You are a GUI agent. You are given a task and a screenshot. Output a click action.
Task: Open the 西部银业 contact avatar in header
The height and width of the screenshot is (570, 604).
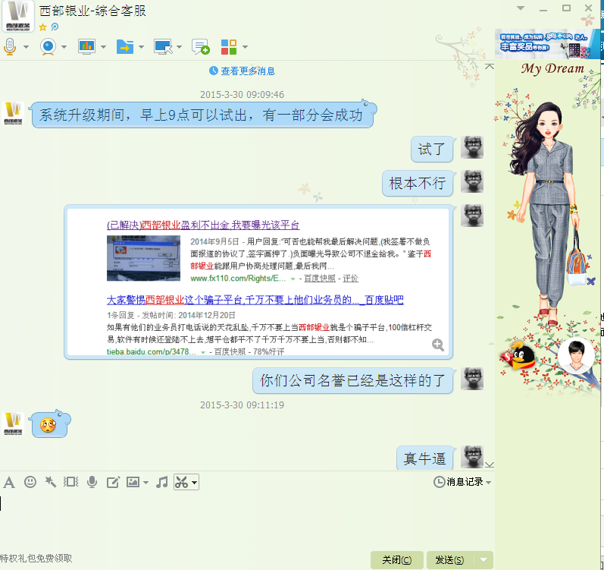(x=17, y=16)
